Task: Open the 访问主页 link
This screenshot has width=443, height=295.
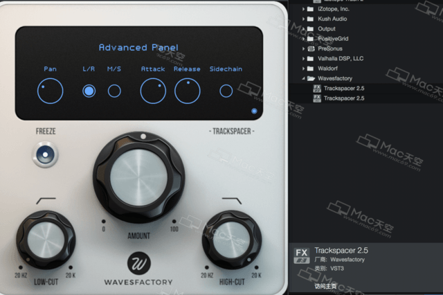Action: (x=325, y=286)
